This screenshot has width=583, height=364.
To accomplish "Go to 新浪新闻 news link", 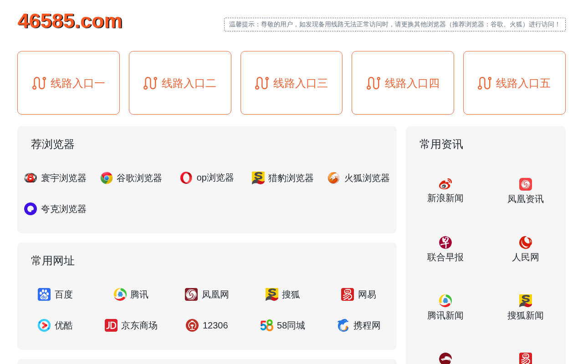I will pos(445,198).
